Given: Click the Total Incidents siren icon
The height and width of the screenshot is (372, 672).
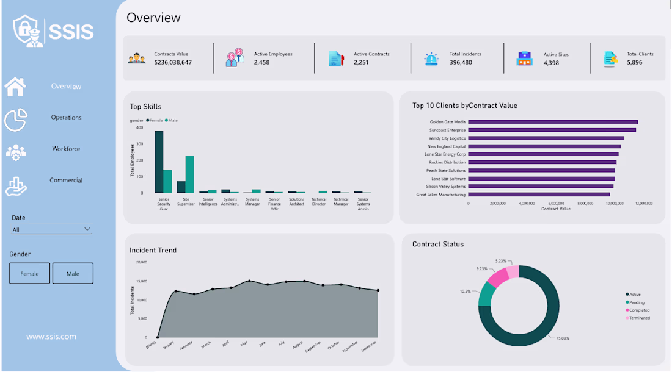Looking at the screenshot, I should (x=431, y=59).
